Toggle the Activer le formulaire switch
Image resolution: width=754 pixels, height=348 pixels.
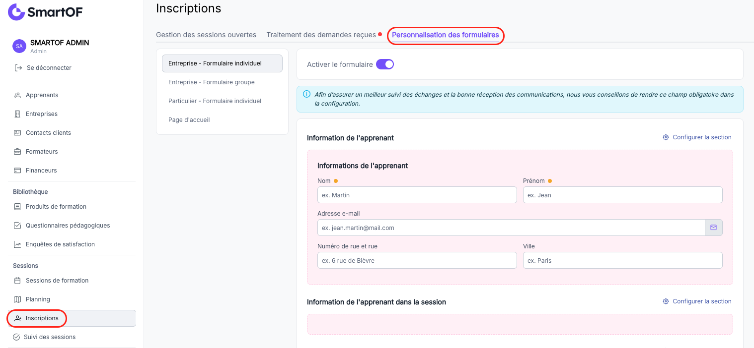385,64
